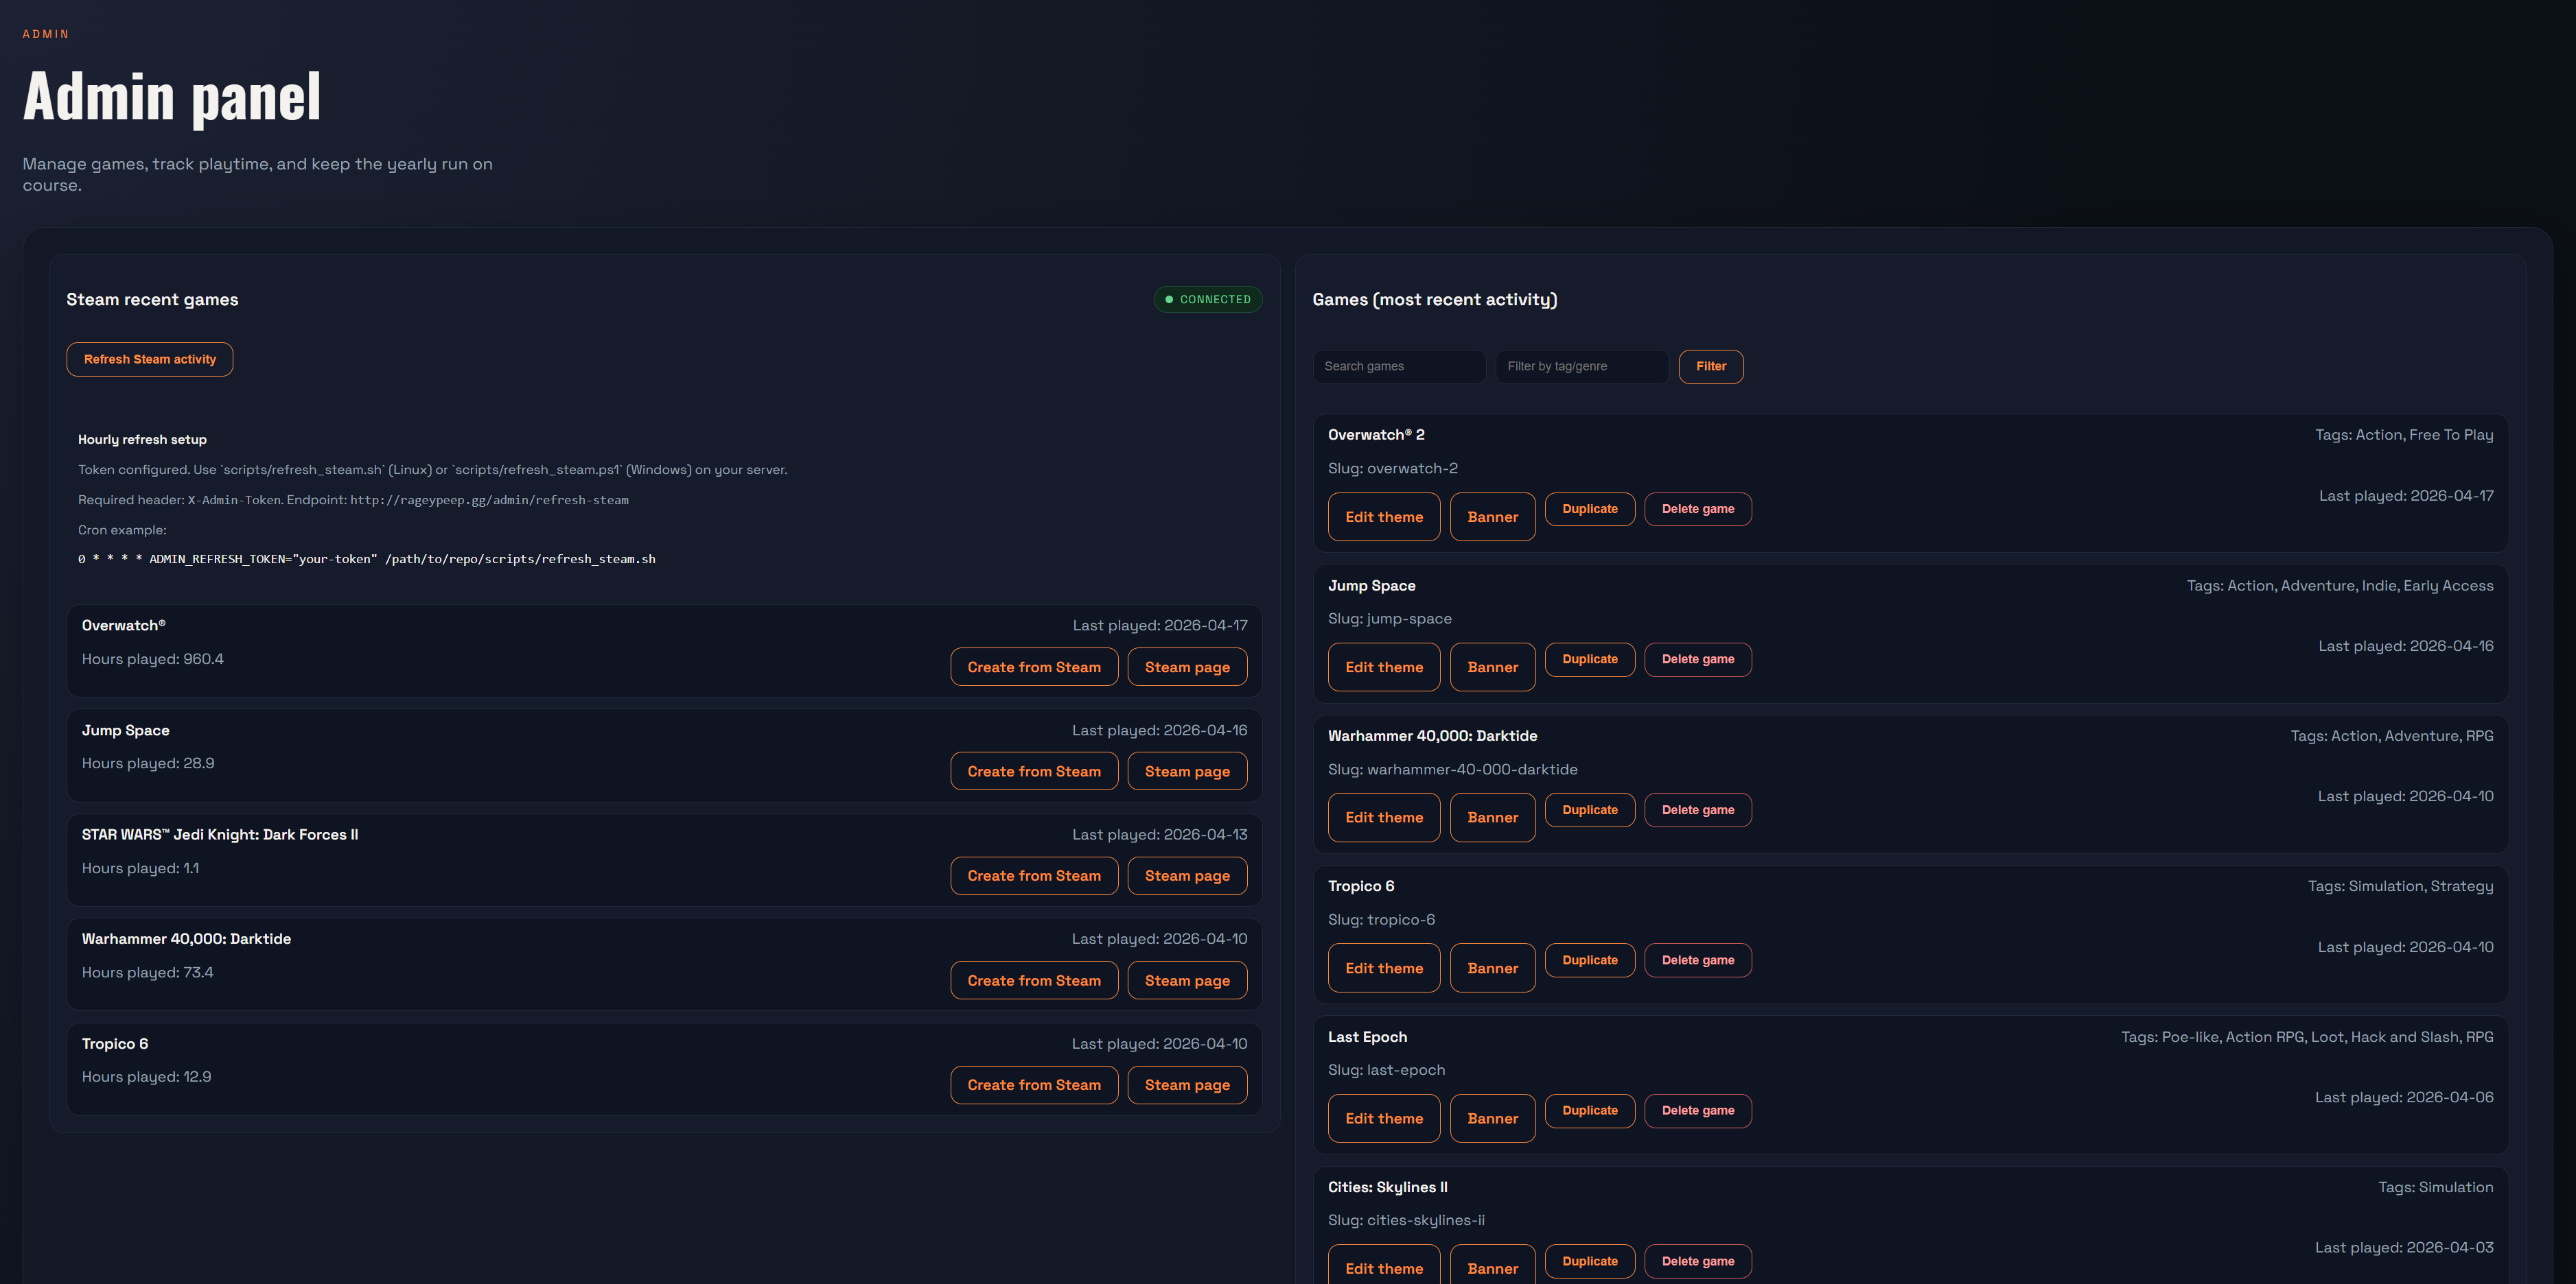Click Refresh Steam activity
The image size is (2576, 1284).
[x=149, y=359]
